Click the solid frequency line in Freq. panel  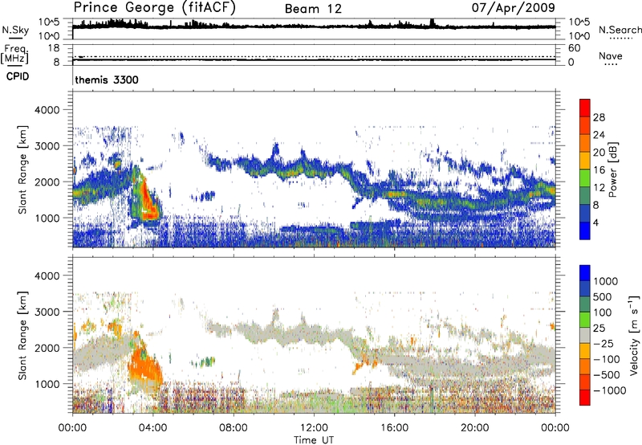coord(314,59)
